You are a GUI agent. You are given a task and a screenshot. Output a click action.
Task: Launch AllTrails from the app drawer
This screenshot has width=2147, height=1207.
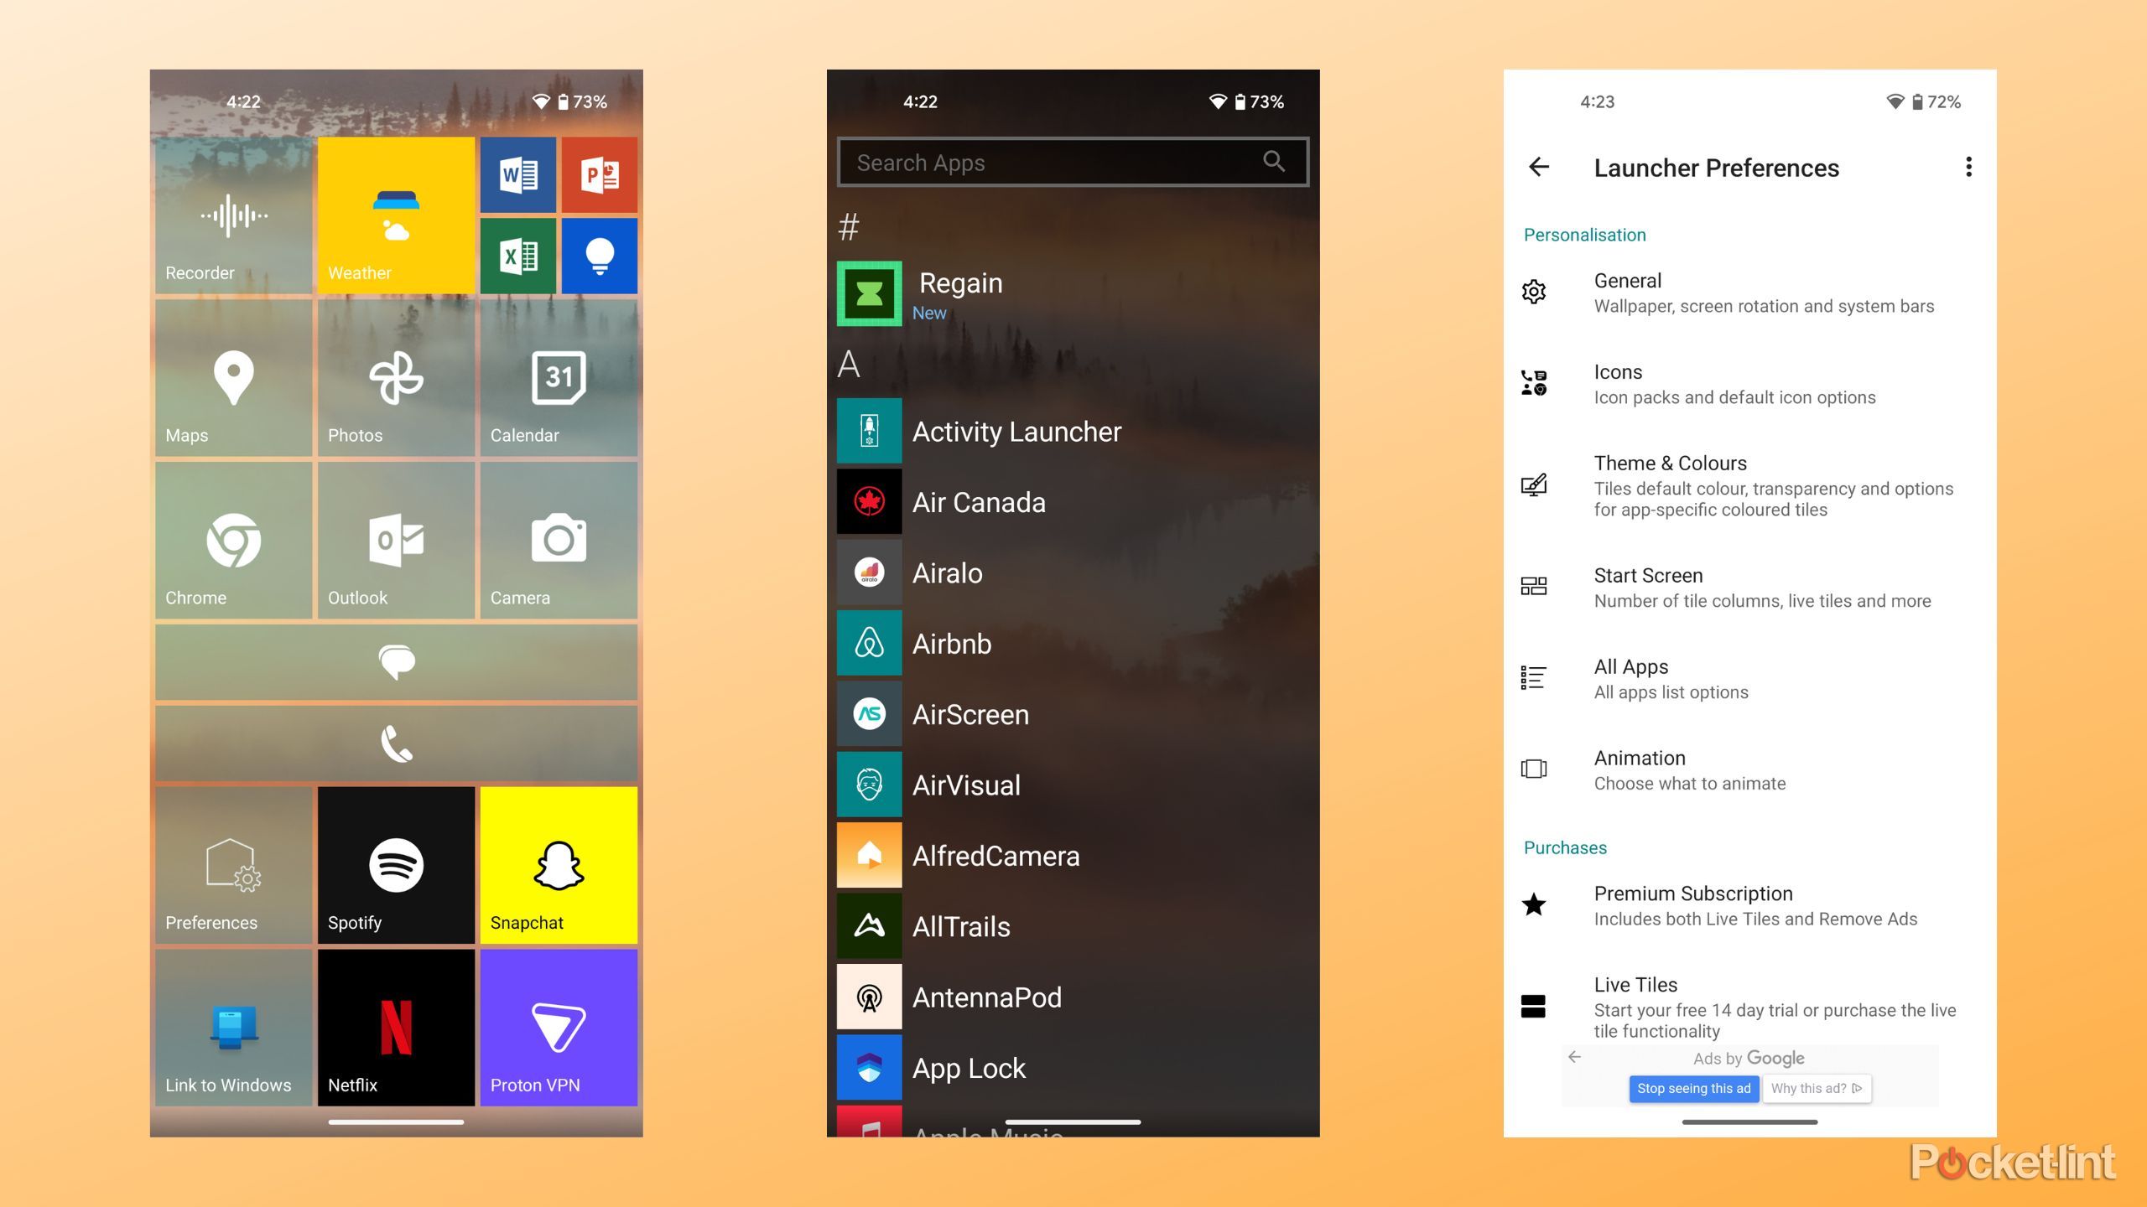point(960,926)
